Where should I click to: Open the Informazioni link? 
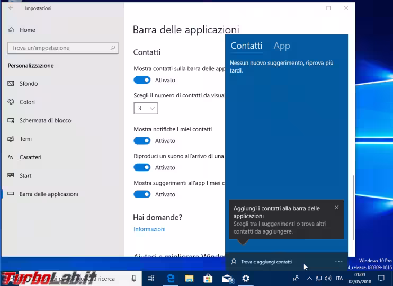(149, 229)
